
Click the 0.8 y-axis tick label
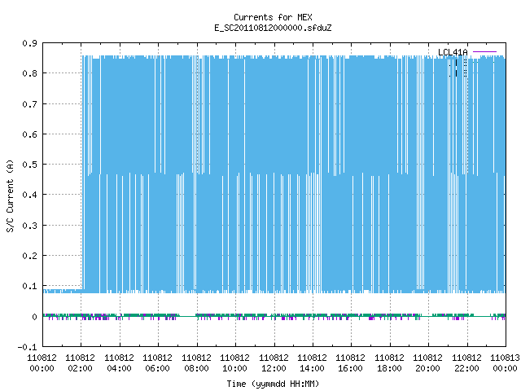pyautogui.click(x=29, y=73)
